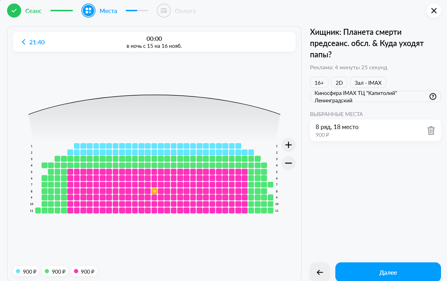
Task: Zoom out of the seat map
Action: coord(288,163)
